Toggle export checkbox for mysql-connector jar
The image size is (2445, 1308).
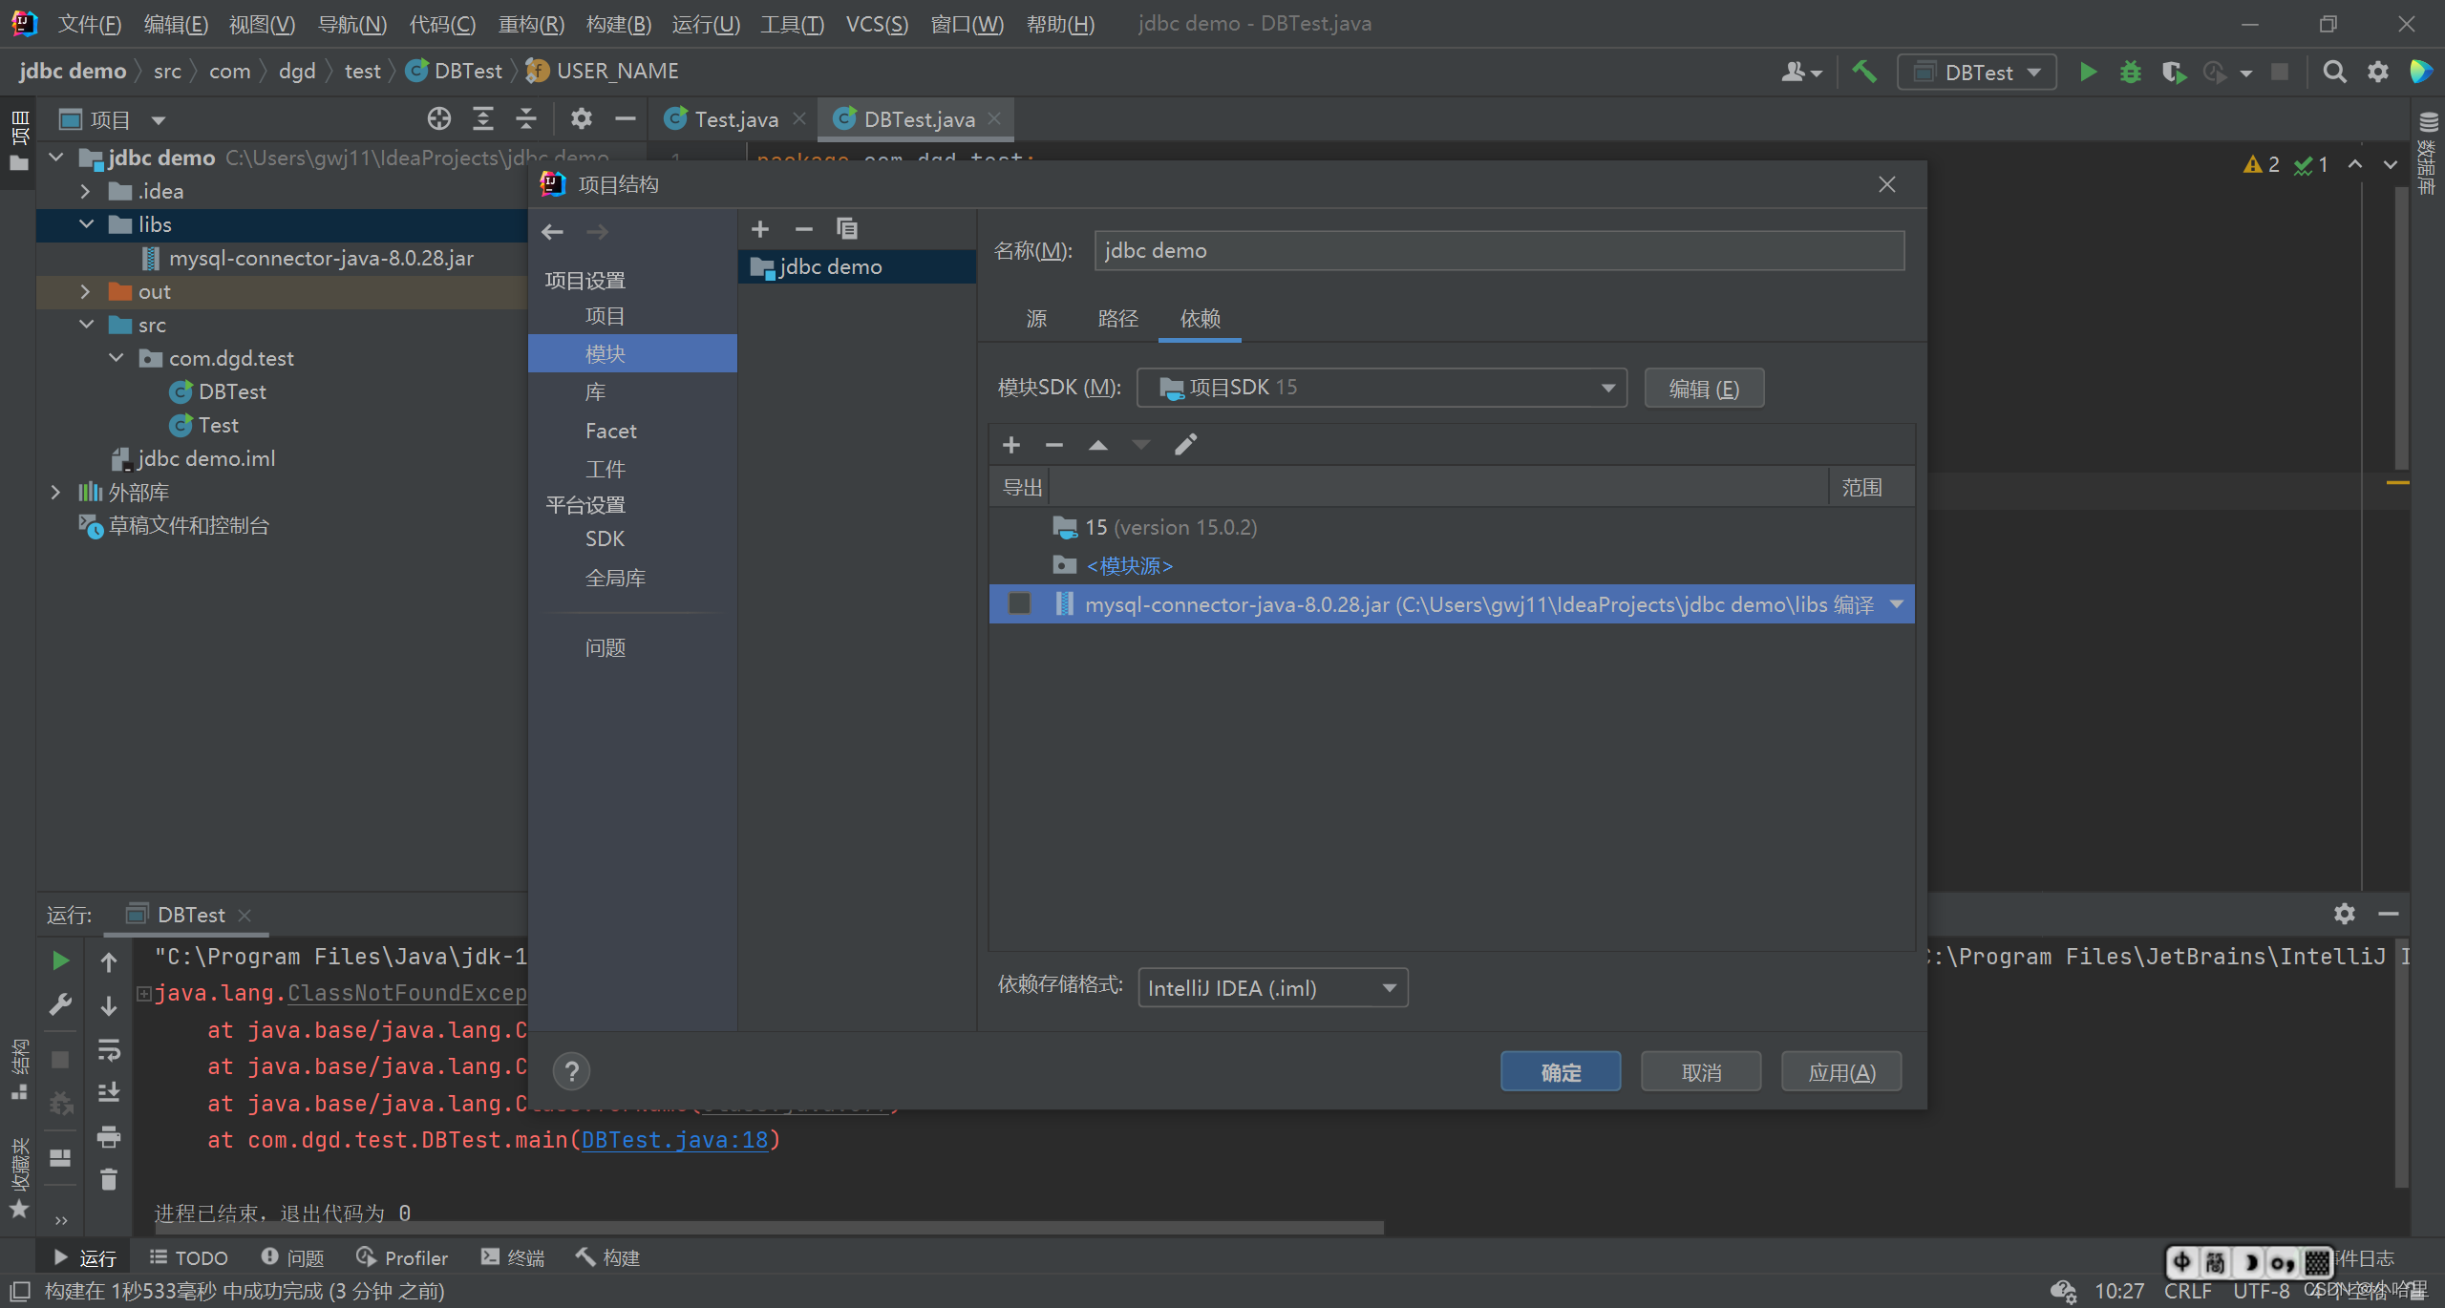1020,604
